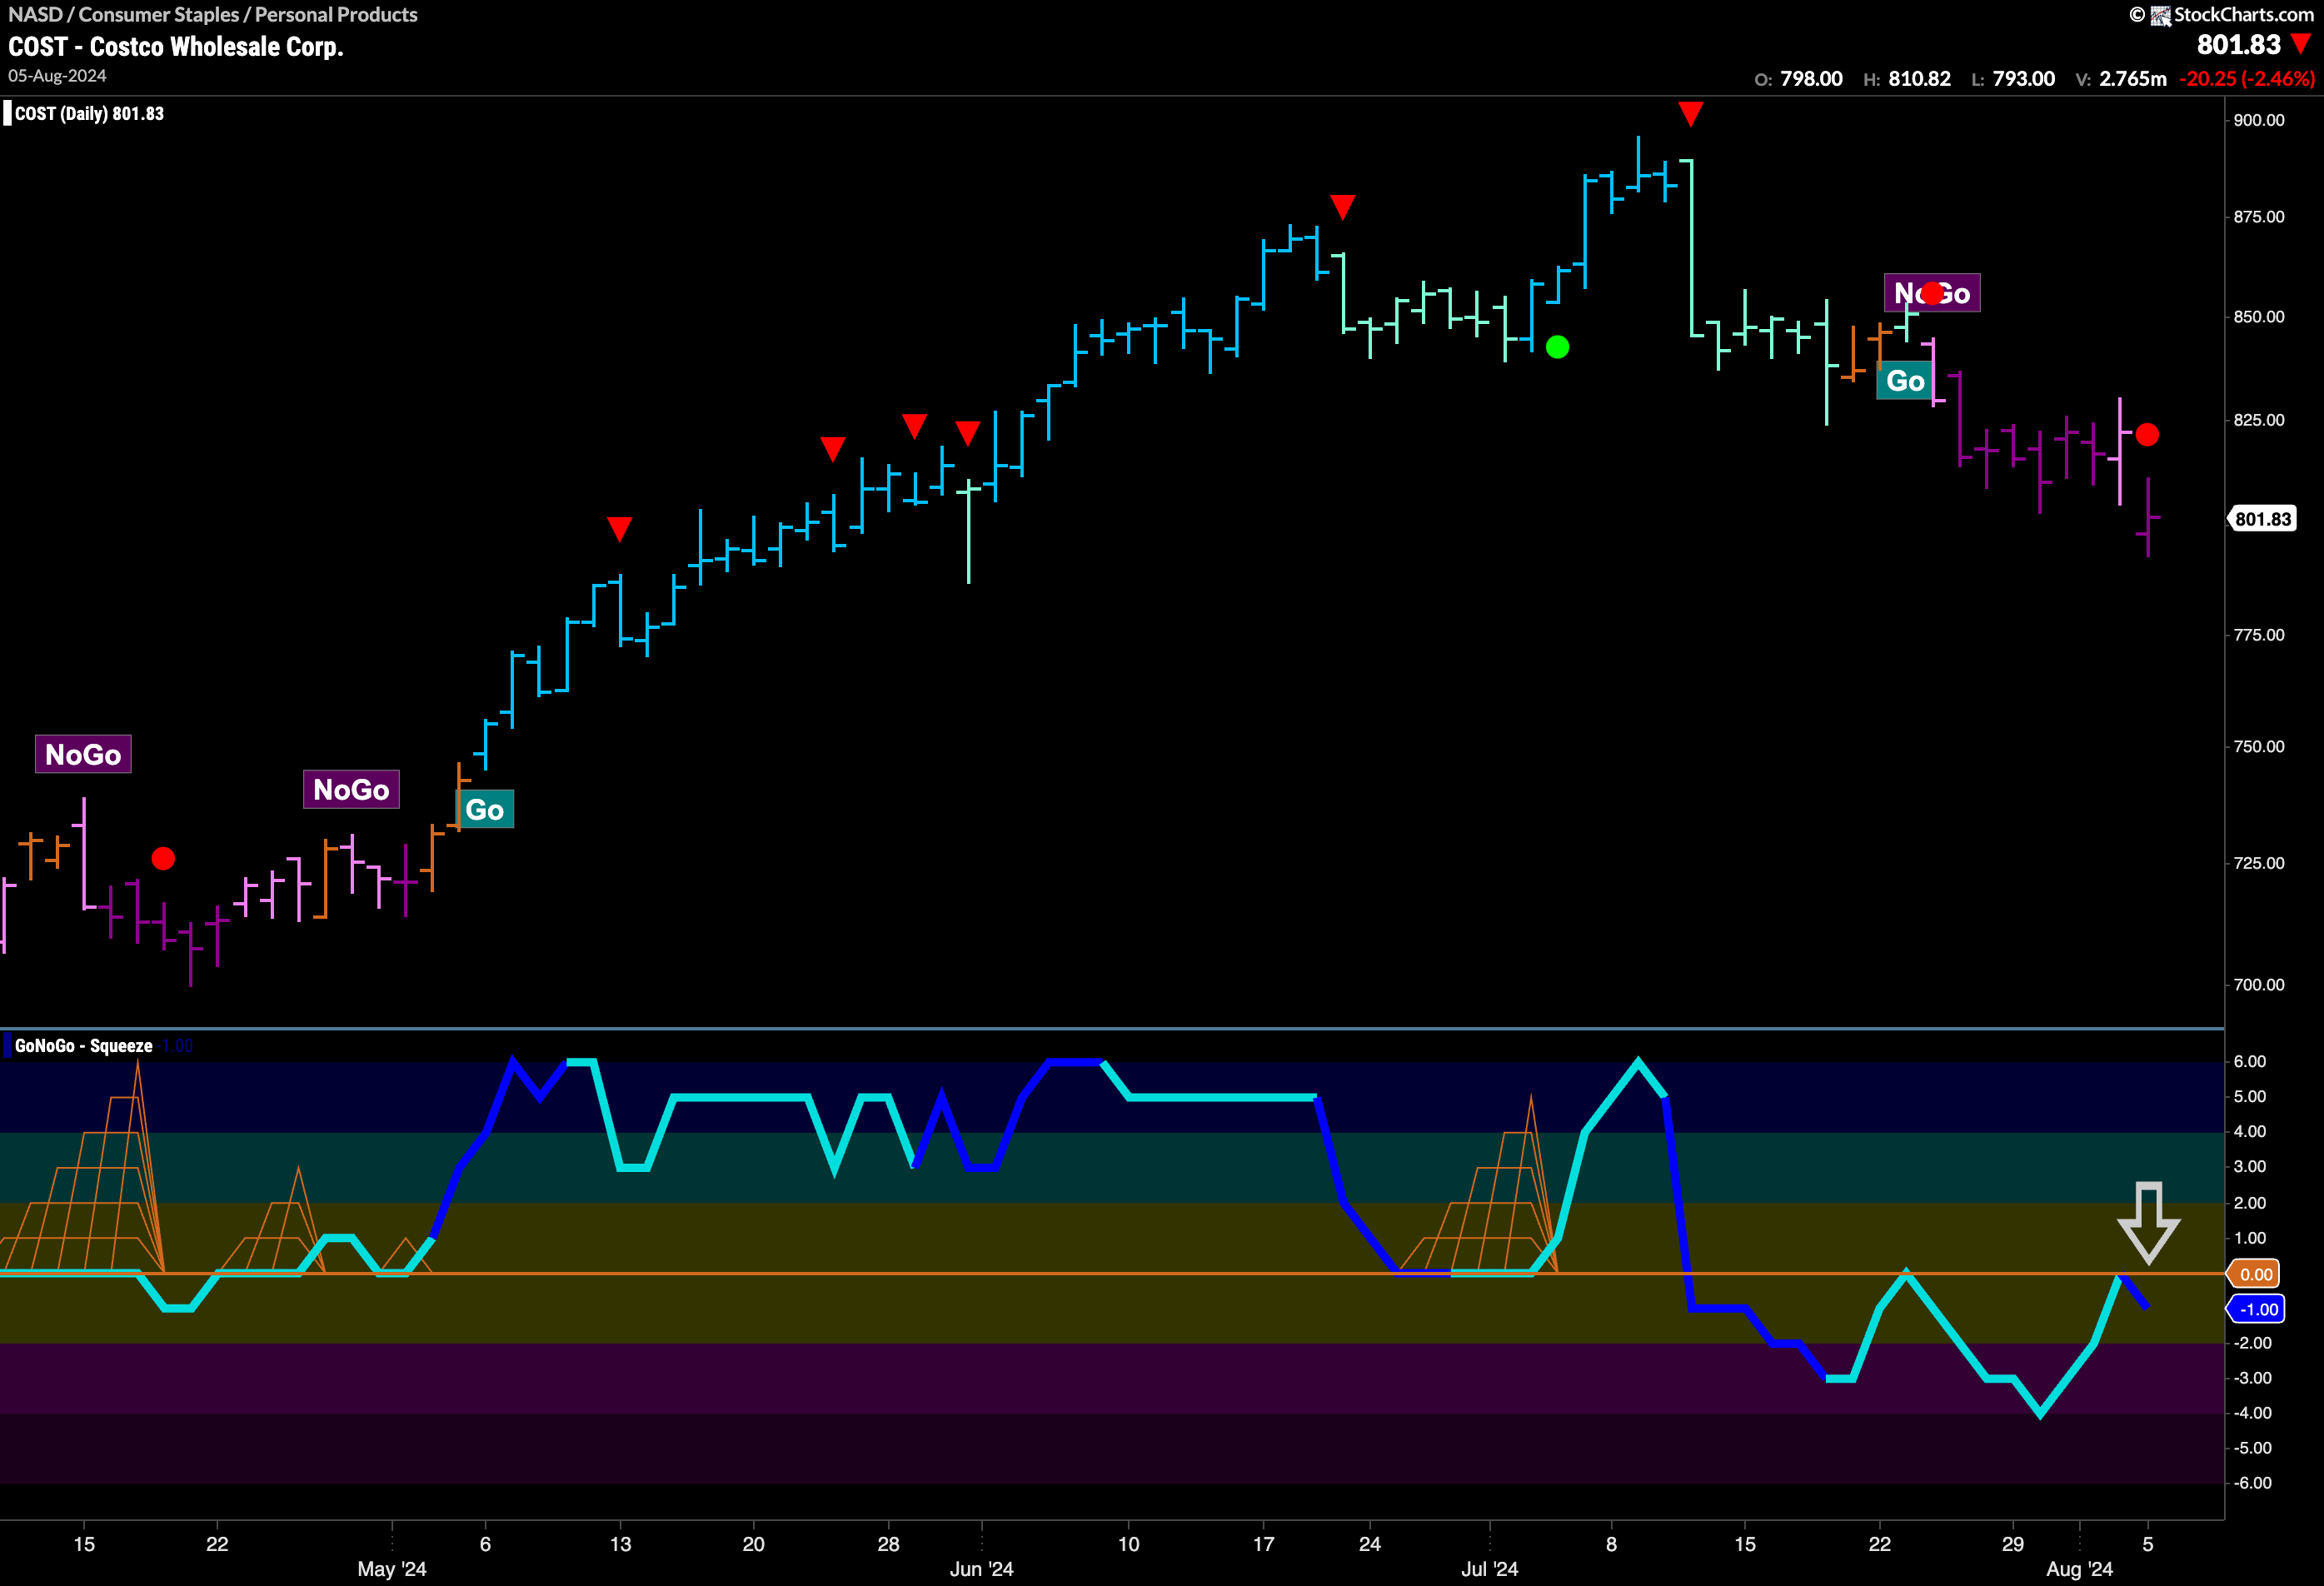This screenshot has width=2324, height=1586.
Task: Click the red triangle near May 24
Action: [x=832, y=449]
